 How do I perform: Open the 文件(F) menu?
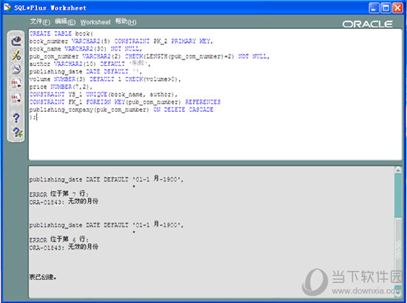coord(40,21)
